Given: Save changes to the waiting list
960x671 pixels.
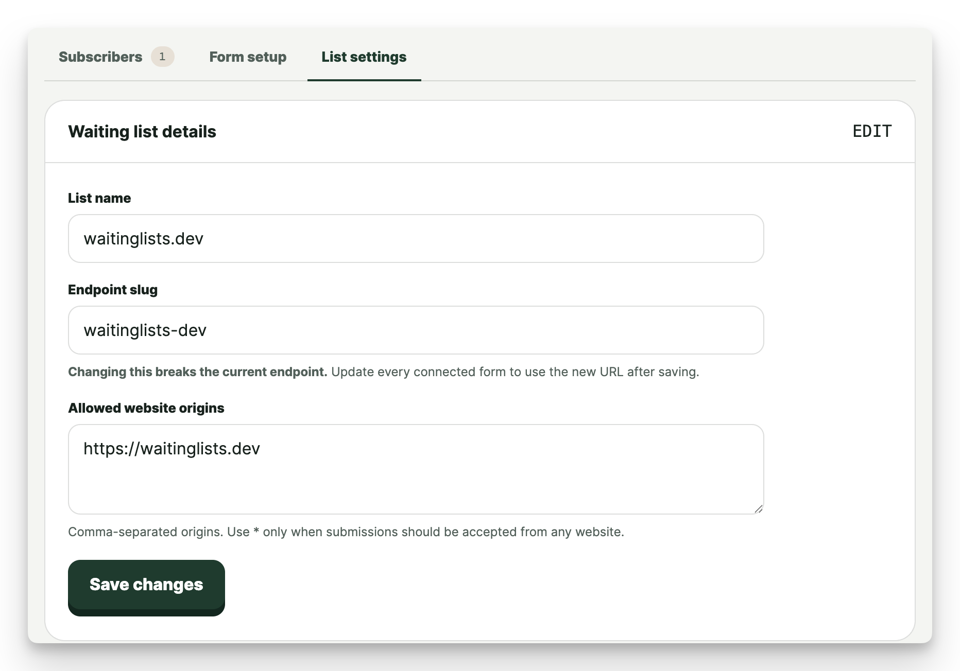Looking at the screenshot, I should (146, 587).
